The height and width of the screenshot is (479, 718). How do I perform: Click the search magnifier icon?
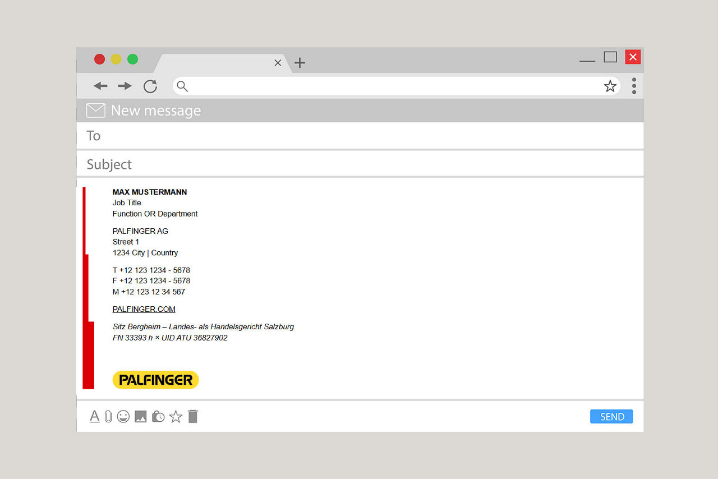(182, 86)
